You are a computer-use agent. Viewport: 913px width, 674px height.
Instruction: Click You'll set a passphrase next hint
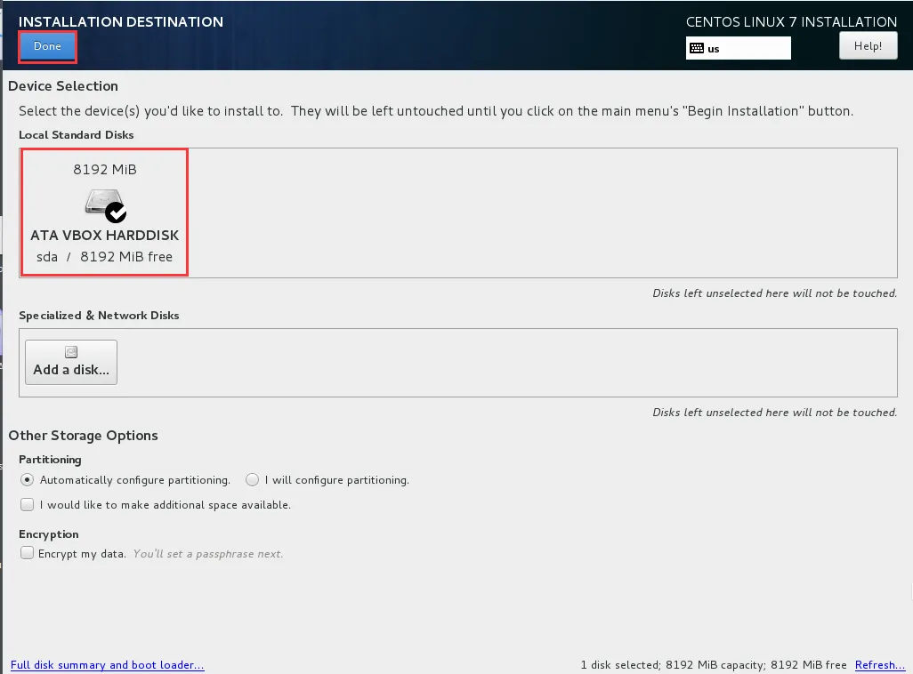208,554
